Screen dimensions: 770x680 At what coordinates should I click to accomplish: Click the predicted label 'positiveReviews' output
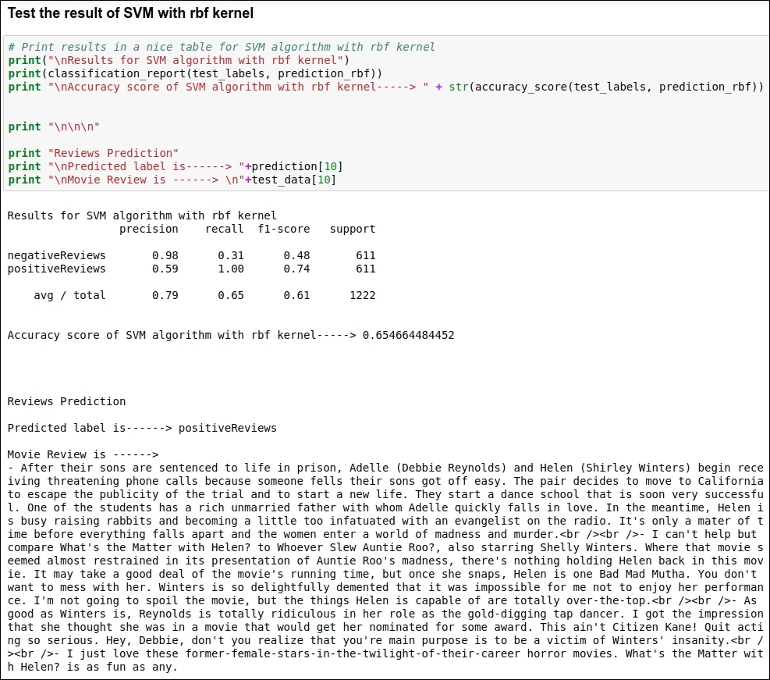228,428
